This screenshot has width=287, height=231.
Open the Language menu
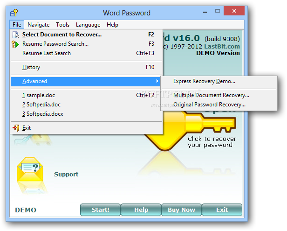click(x=88, y=25)
